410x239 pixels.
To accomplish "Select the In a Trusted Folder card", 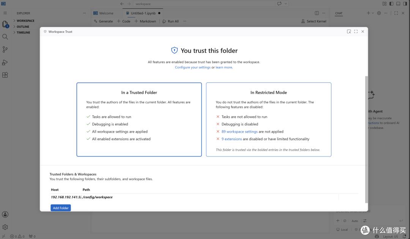I will point(139,120).
